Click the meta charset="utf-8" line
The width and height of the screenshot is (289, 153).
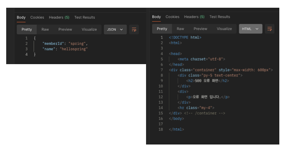coord(201,59)
